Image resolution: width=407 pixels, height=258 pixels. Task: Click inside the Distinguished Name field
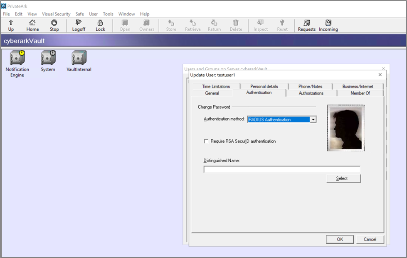(282, 169)
